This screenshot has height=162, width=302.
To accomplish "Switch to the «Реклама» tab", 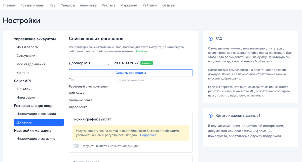I will click(108, 5).
